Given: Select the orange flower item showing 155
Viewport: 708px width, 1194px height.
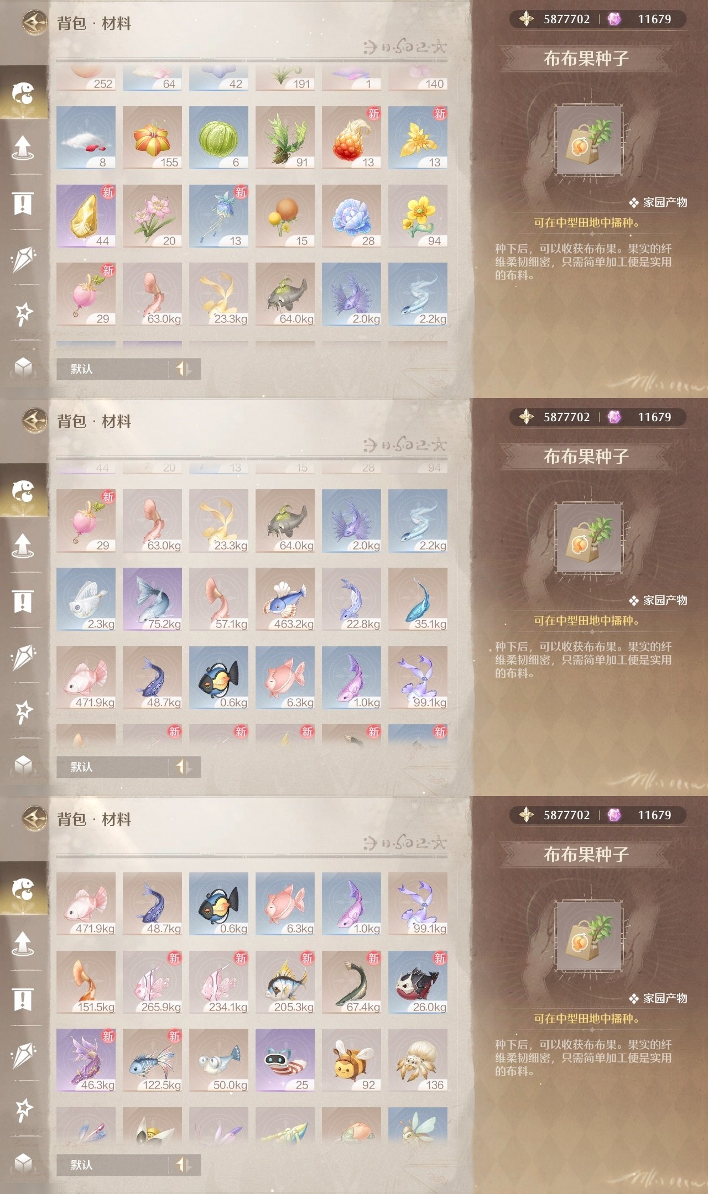Looking at the screenshot, I should (152, 138).
